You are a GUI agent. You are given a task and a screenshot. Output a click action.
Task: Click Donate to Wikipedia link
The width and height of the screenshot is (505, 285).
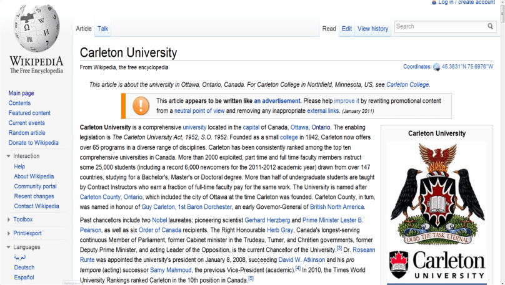[x=34, y=143]
